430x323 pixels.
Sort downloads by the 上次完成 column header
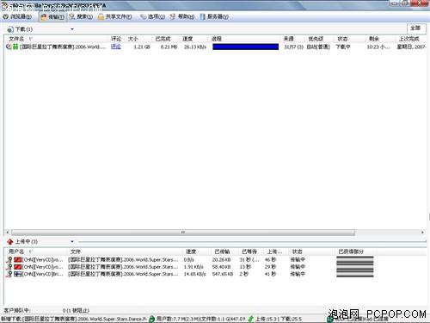coord(409,39)
